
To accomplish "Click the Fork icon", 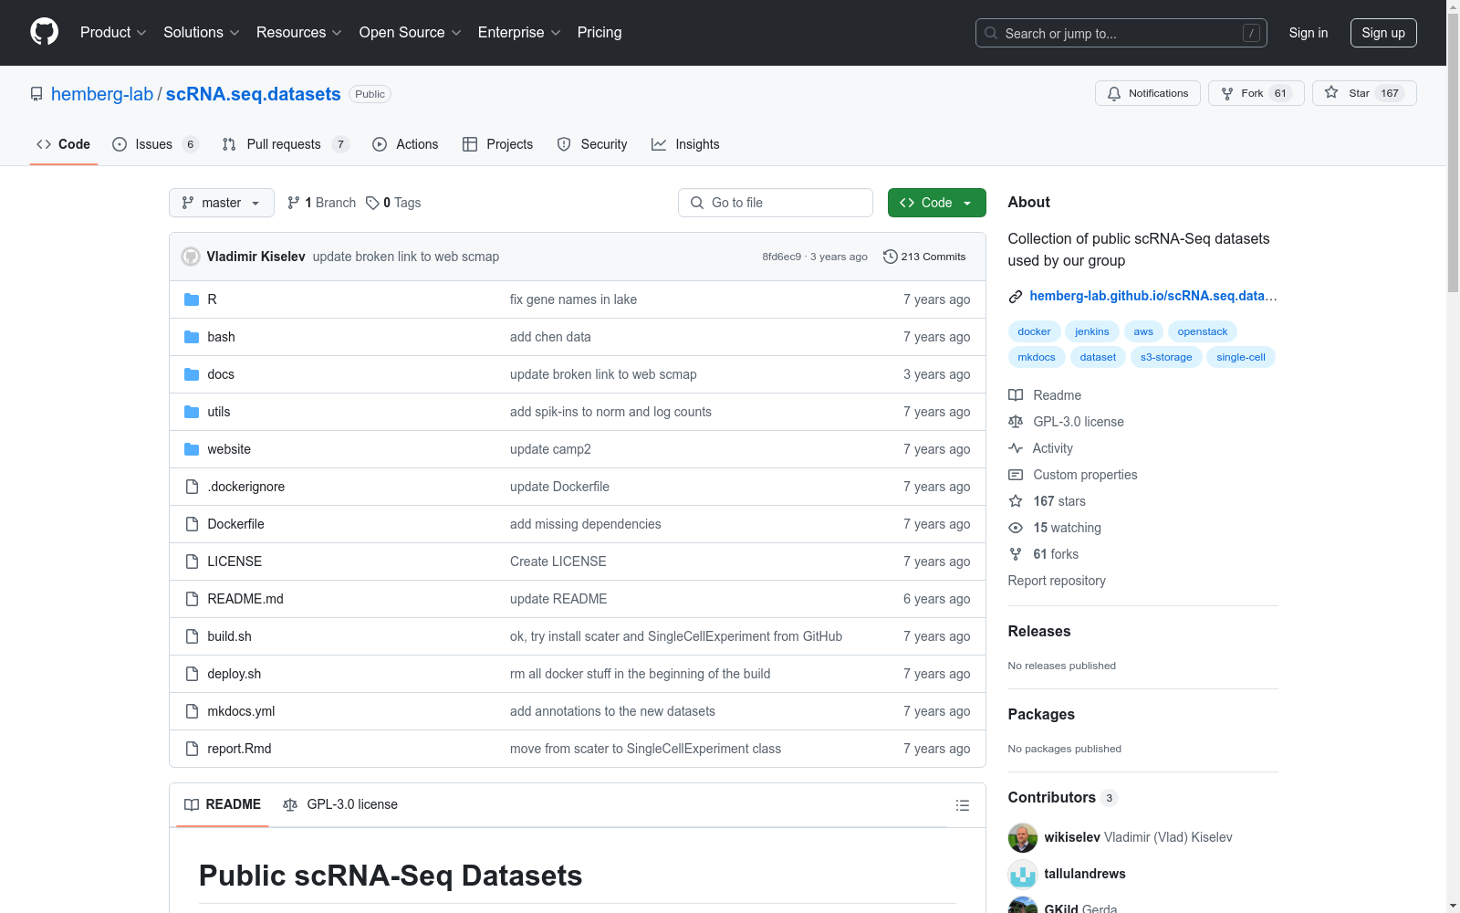I will (x=1227, y=93).
